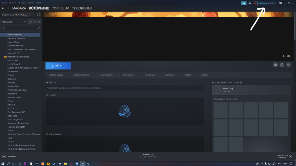Open Discord from taskbar
296x166 pixels.
pos(60,164)
